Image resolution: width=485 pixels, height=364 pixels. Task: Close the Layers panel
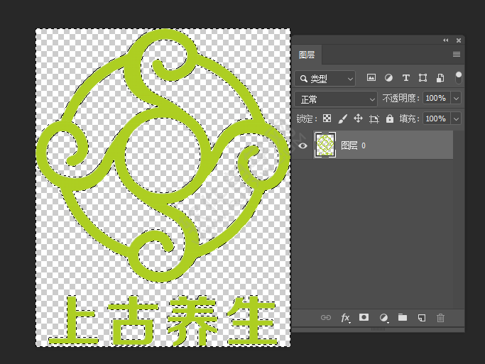[459, 40]
